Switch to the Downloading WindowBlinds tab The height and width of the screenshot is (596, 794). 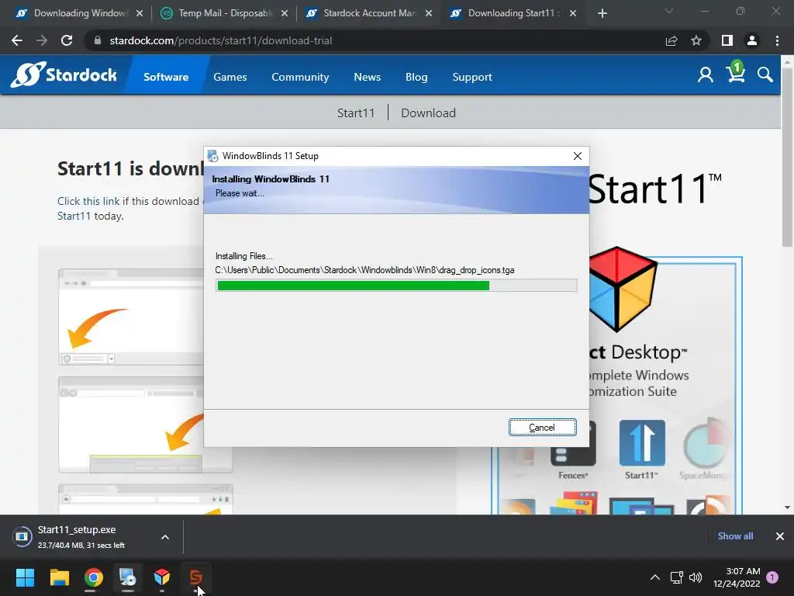[x=79, y=13]
